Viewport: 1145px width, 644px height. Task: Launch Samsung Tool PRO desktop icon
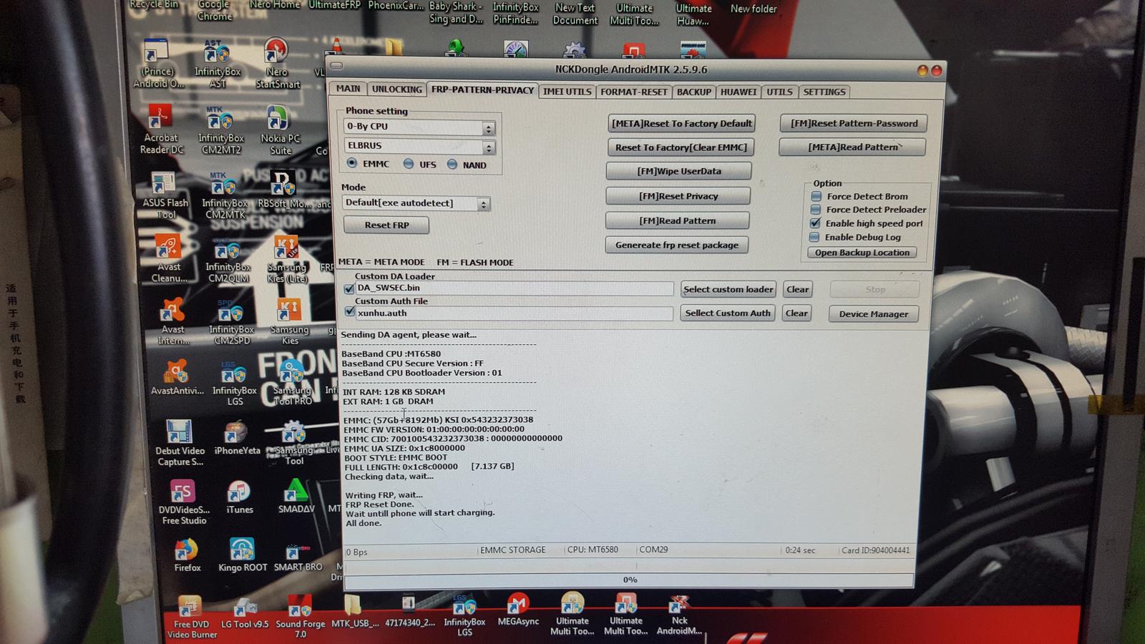[x=292, y=383]
